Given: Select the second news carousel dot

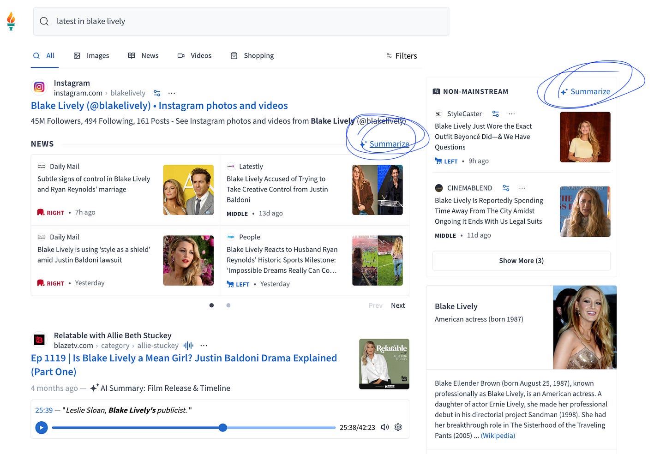Looking at the screenshot, I should [x=228, y=305].
